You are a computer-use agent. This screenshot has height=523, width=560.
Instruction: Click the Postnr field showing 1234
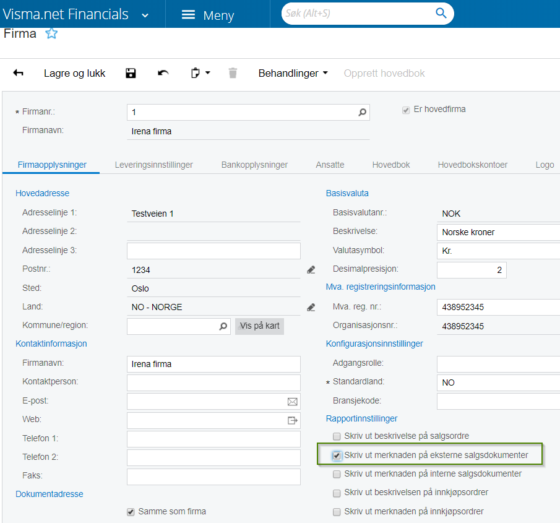[213, 270]
